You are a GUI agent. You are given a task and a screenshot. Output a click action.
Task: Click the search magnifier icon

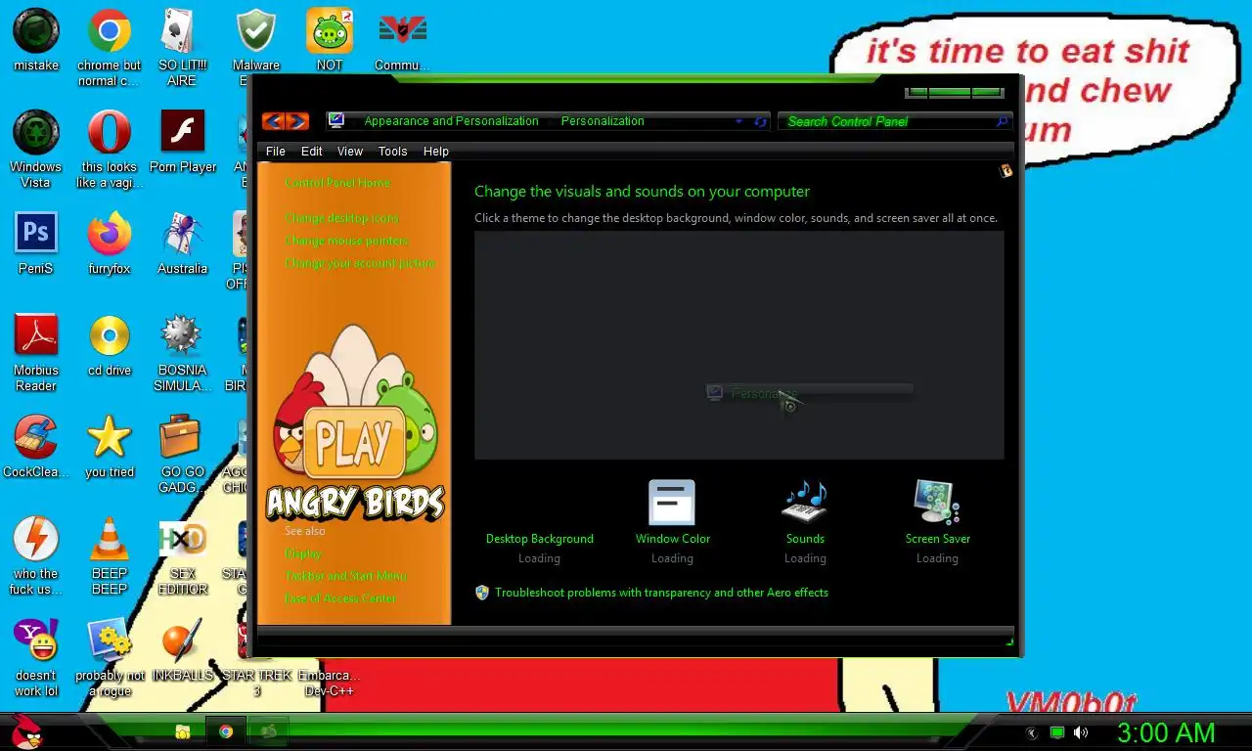1002,121
